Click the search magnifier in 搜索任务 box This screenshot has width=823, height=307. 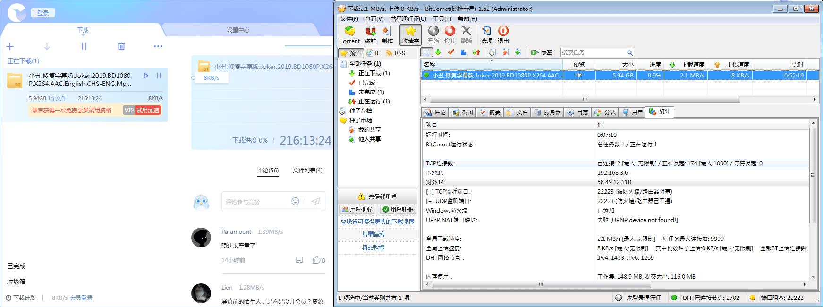629,53
